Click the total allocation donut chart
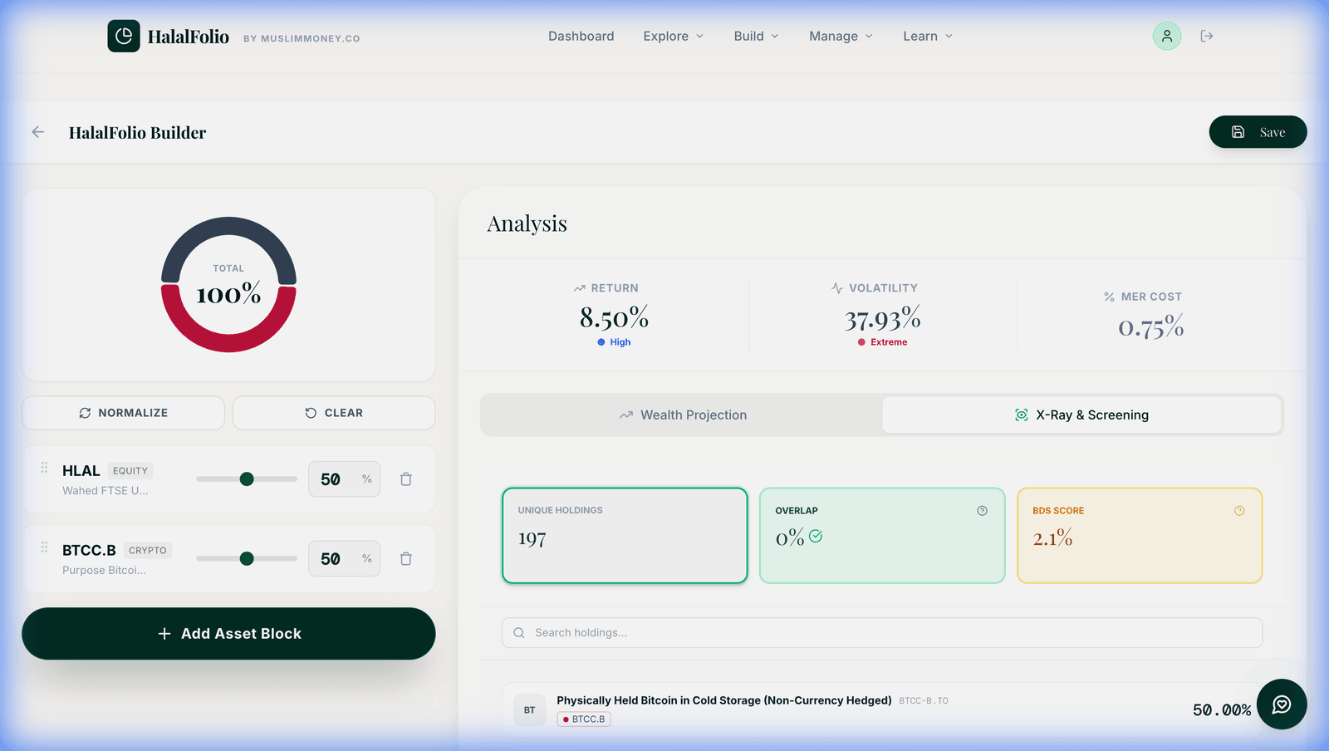The height and width of the screenshot is (751, 1329). point(228,284)
